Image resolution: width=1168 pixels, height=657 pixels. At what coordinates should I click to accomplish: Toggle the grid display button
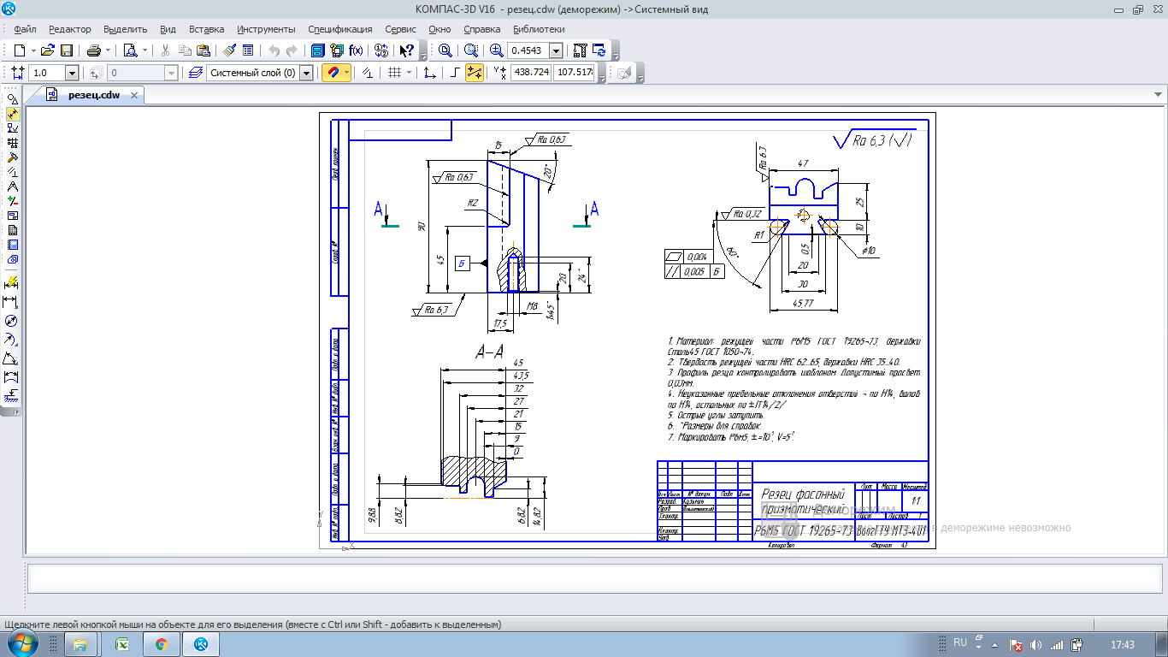[x=394, y=73]
